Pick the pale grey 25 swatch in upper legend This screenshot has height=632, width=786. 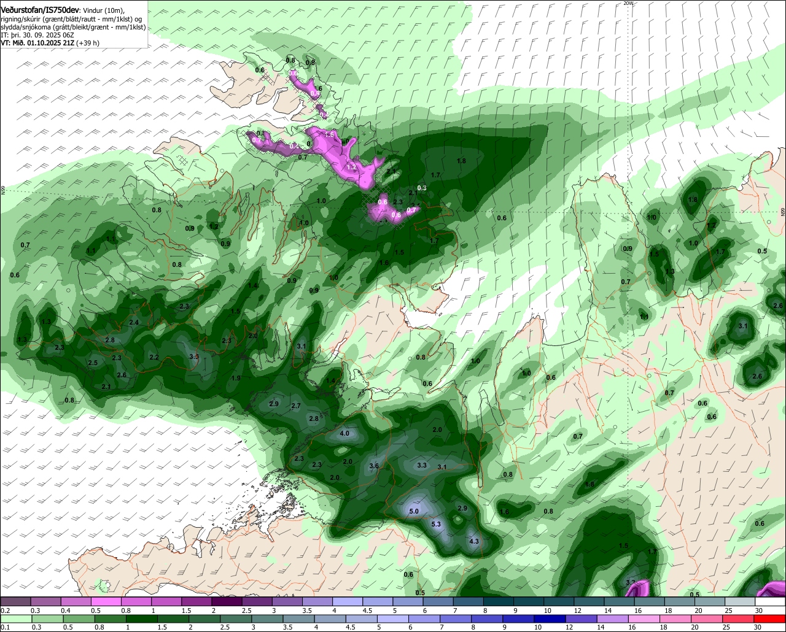(740, 601)
